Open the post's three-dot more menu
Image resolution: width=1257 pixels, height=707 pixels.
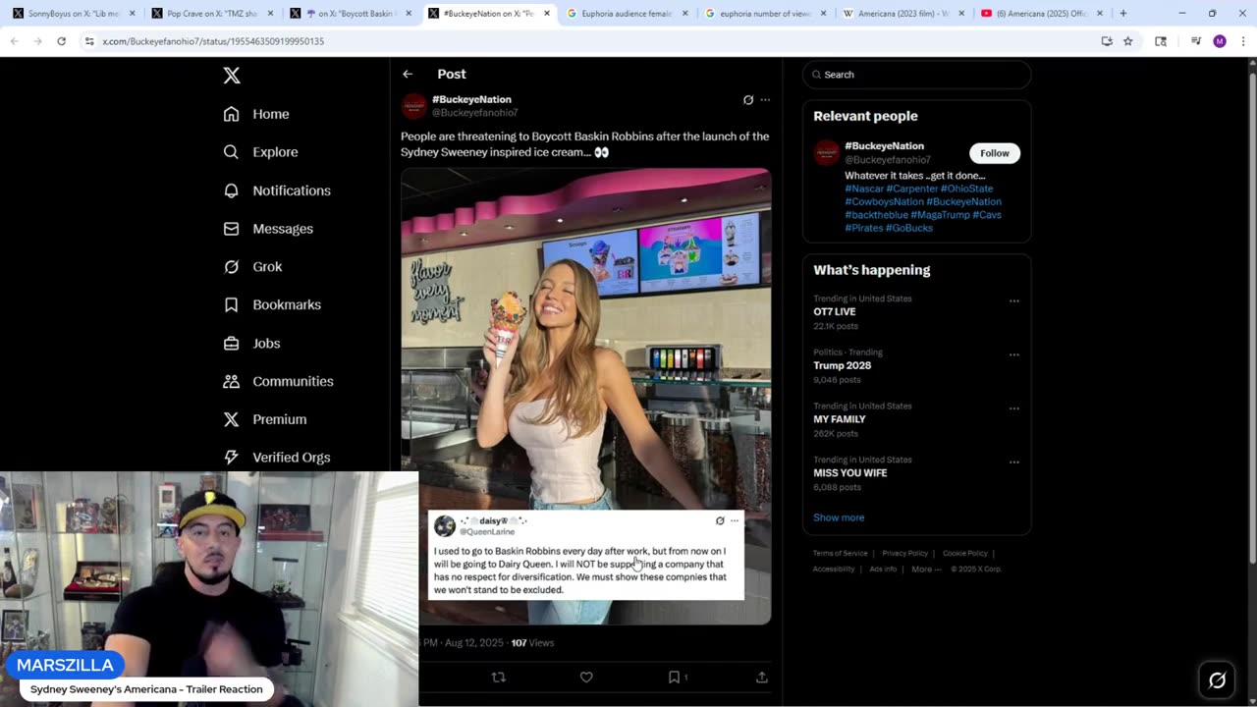click(x=765, y=100)
